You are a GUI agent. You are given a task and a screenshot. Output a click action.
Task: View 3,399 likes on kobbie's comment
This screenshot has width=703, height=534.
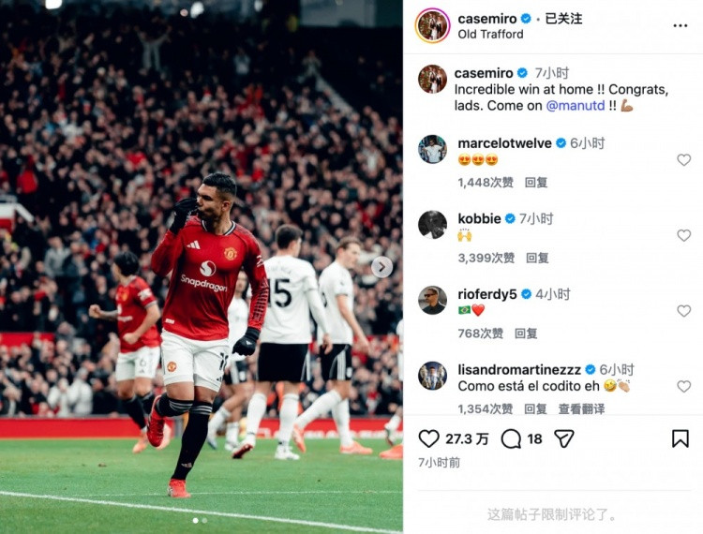[x=486, y=258]
